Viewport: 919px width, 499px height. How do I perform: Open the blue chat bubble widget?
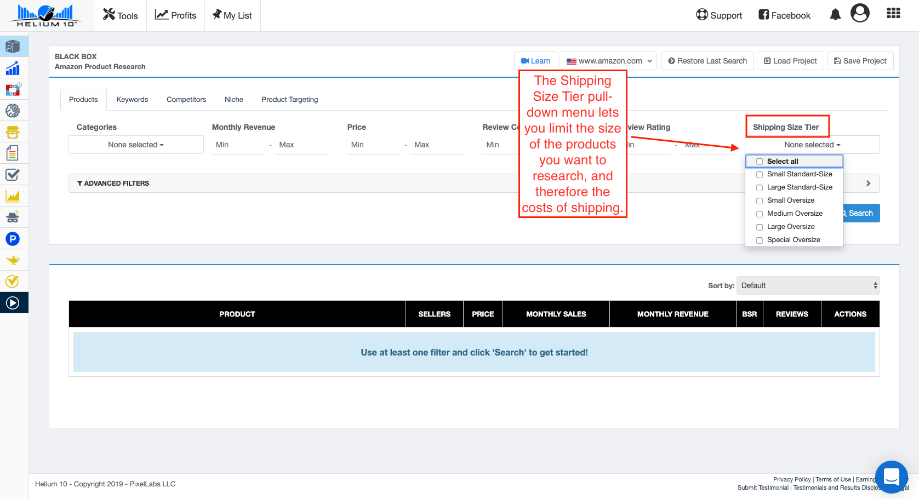(891, 477)
